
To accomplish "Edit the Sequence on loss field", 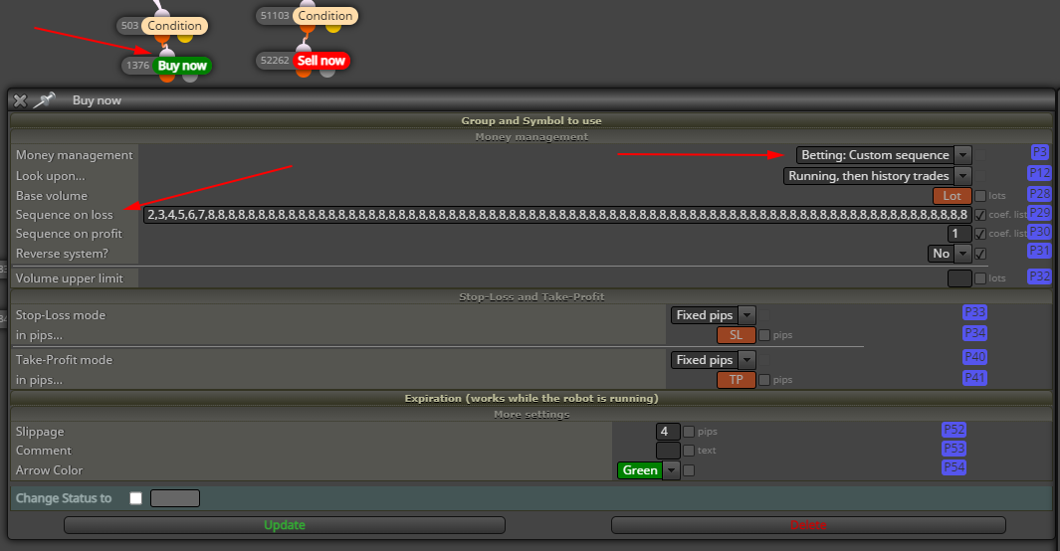I will tap(557, 215).
